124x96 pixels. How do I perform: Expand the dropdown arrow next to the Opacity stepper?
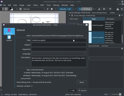coord(76,9)
